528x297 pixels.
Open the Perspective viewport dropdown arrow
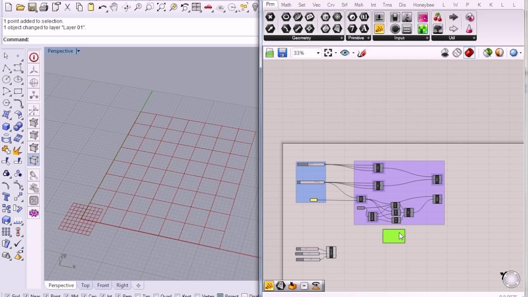[x=78, y=51]
